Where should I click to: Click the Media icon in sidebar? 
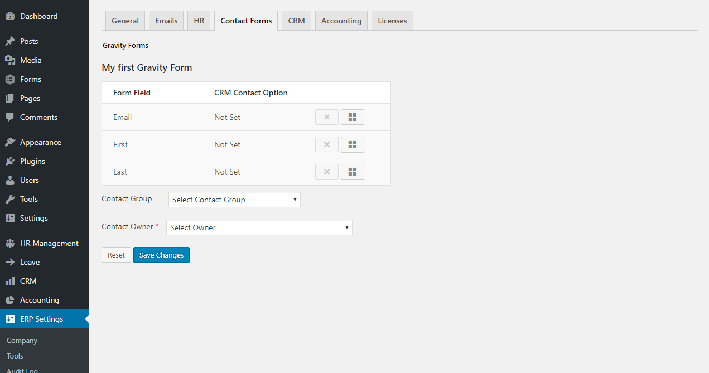(x=10, y=60)
